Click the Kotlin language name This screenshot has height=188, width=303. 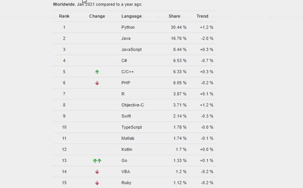point(126,150)
